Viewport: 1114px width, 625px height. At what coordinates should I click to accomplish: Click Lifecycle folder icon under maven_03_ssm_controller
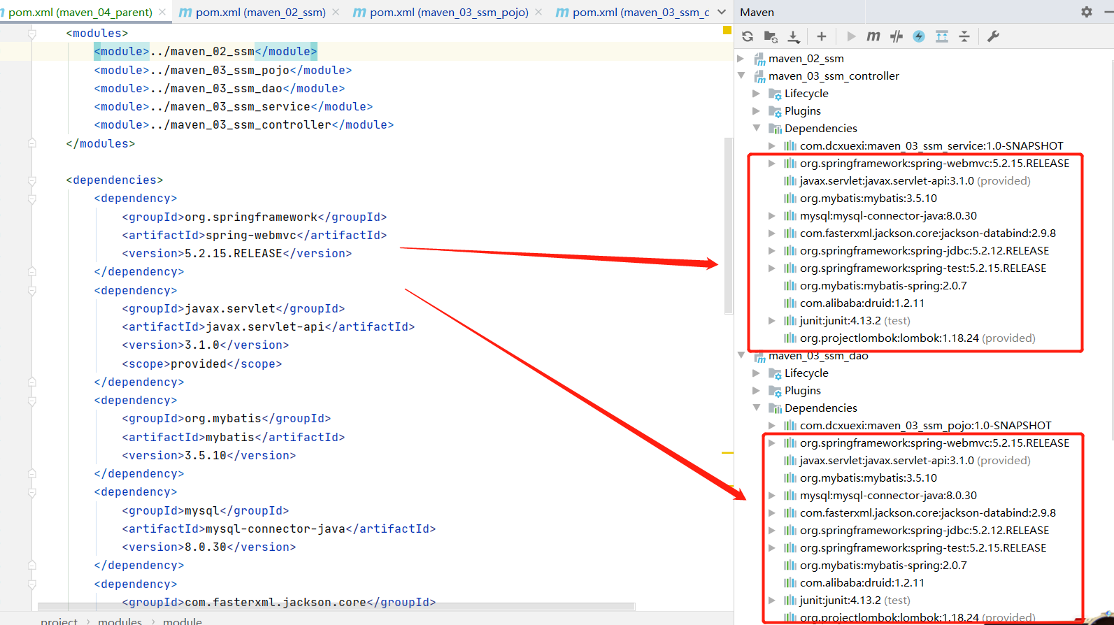775,94
